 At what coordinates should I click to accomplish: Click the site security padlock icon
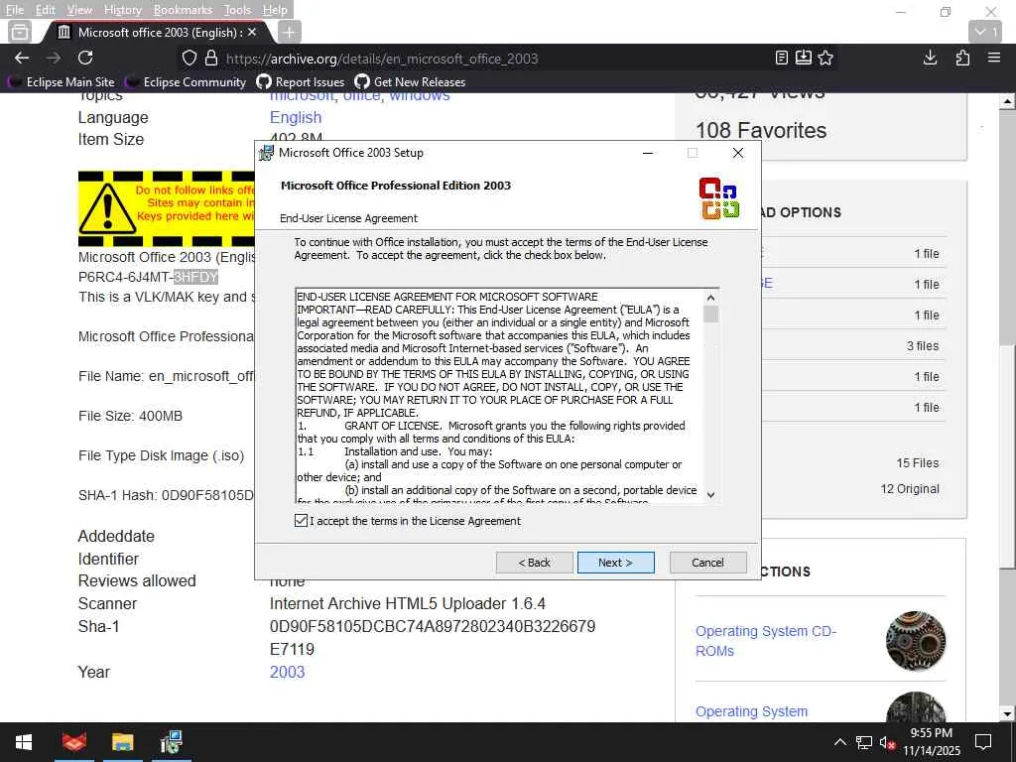211,59
